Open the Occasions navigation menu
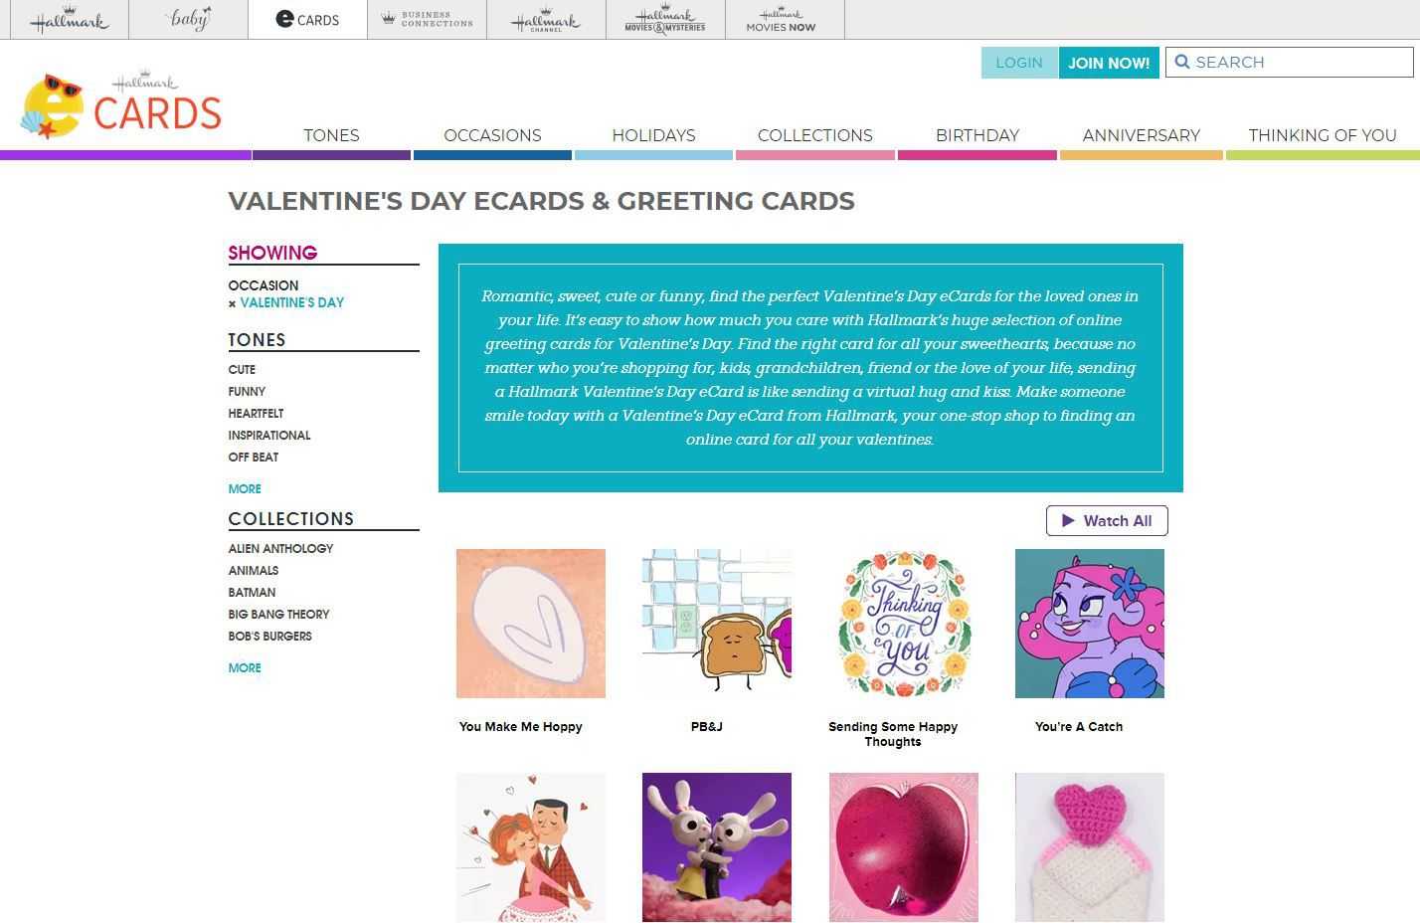Image resolution: width=1420 pixels, height=923 pixels. coord(492,135)
